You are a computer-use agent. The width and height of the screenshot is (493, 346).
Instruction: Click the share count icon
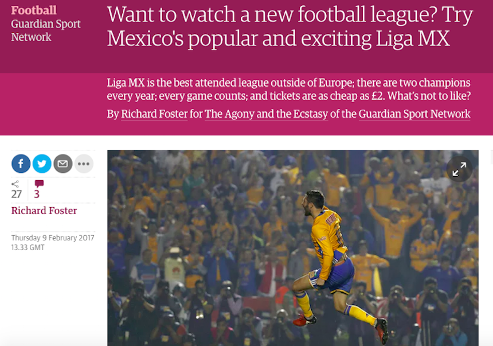point(15,184)
